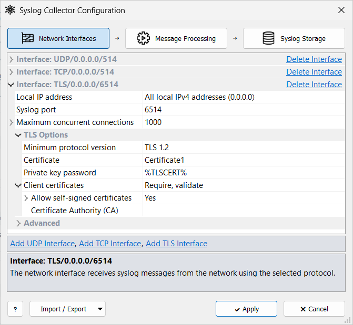This screenshot has height=325, width=353.
Task: Click the Interface: TLS/0.0.0.0/6514 header text
Action: click(x=67, y=85)
